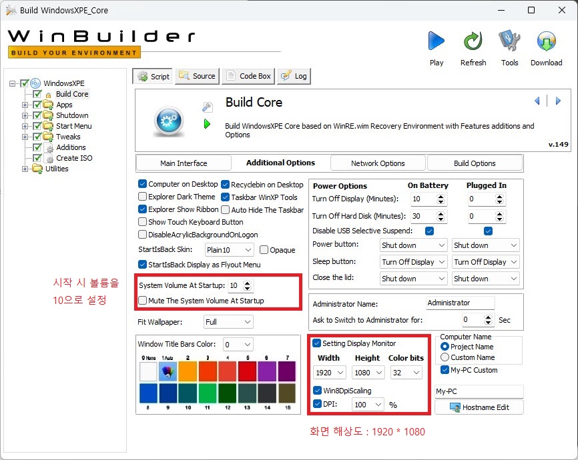Enable Explorer Dark Theme
This screenshot has height=460, width=578.
[142, 196]
